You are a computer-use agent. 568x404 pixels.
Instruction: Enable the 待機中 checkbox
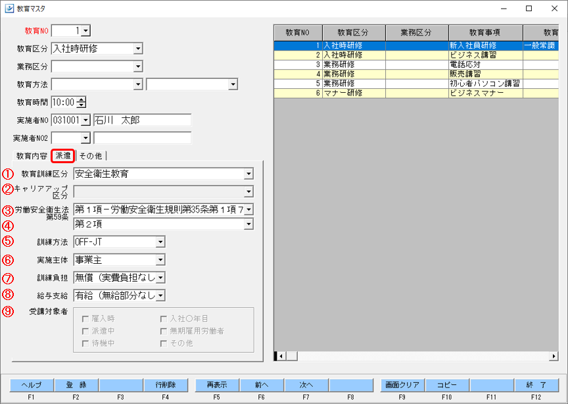tap(85, 343)
